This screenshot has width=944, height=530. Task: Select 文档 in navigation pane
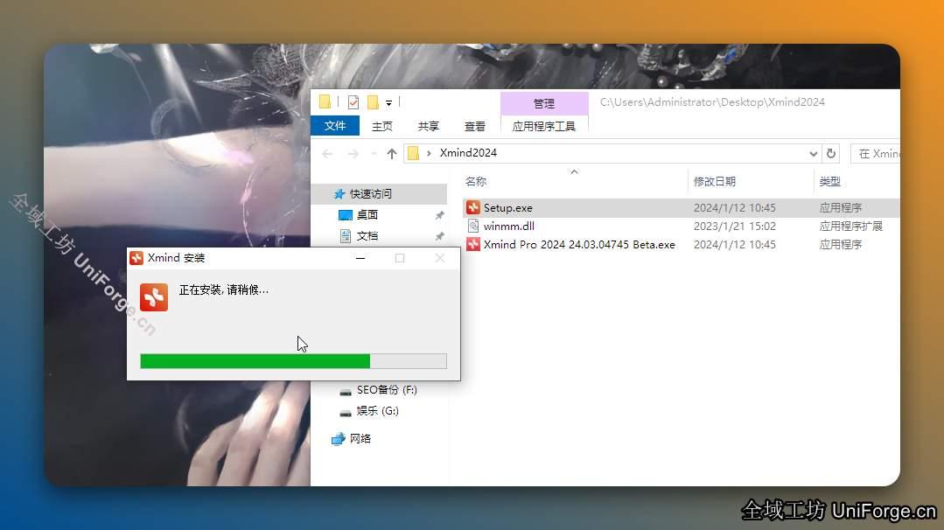(x=367, y=236)
